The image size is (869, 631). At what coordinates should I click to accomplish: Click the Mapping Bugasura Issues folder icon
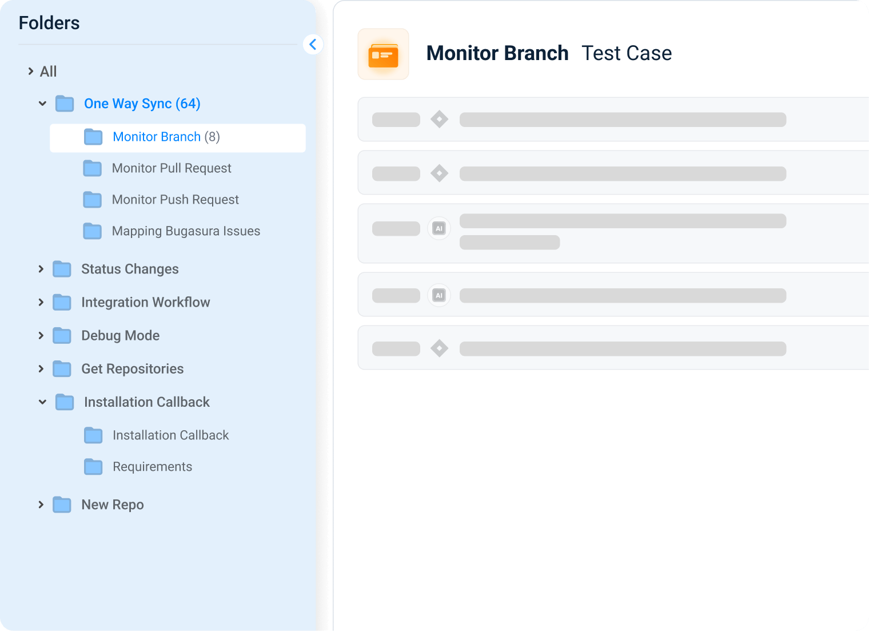click(x=93, y=231)
